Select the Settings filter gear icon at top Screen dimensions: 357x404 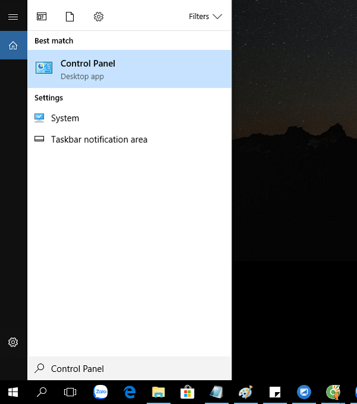point(99,17)
